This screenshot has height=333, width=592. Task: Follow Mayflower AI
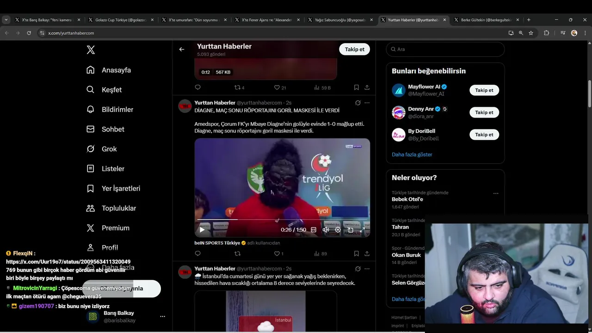[484, 90]
